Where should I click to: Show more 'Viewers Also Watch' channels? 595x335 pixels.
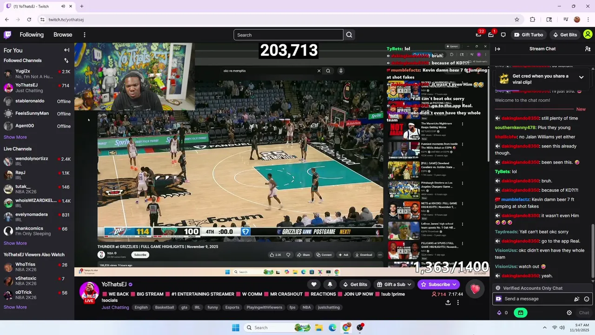coord(15,307)
